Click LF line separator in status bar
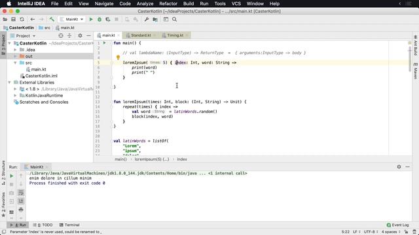 pos(356,232)
